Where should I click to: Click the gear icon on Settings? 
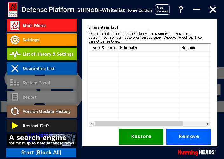15,40
